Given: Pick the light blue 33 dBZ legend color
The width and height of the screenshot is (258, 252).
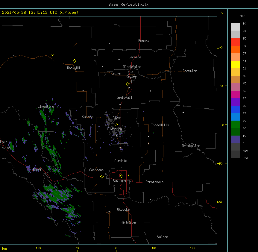Looking at the screenshot, I should [235, 117].
